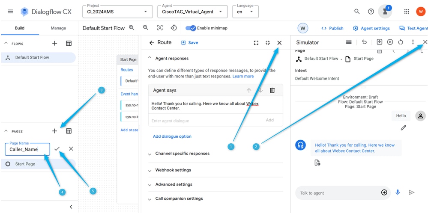This screenshot has width=428, height=213.
Task: Open the Language dropdown
Action: (245, 12)
